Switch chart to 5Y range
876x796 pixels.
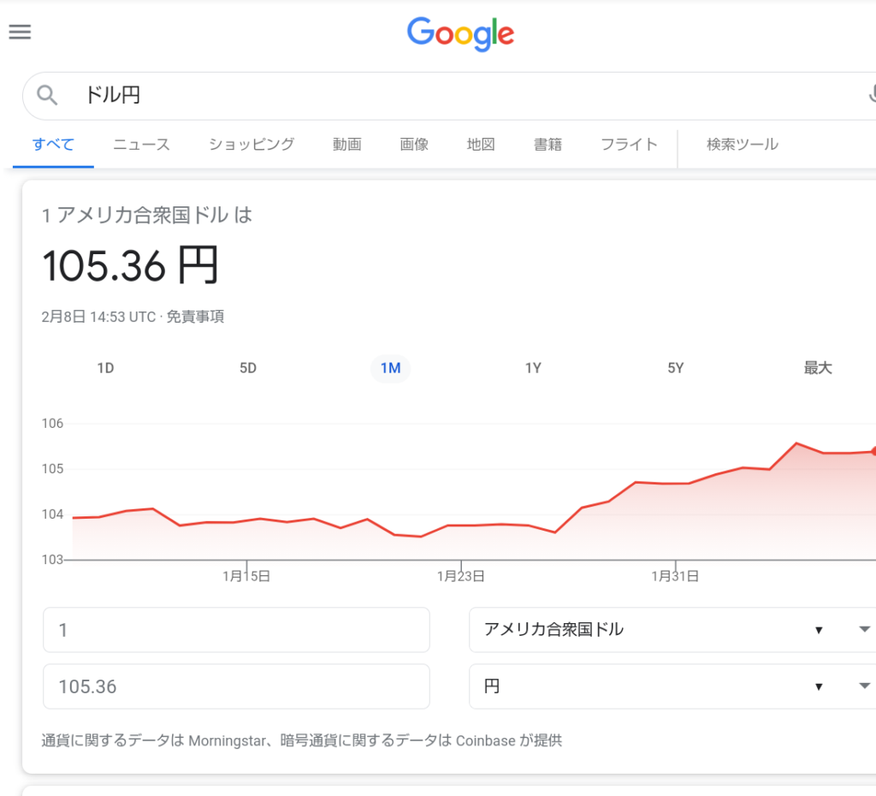point(676,368)
